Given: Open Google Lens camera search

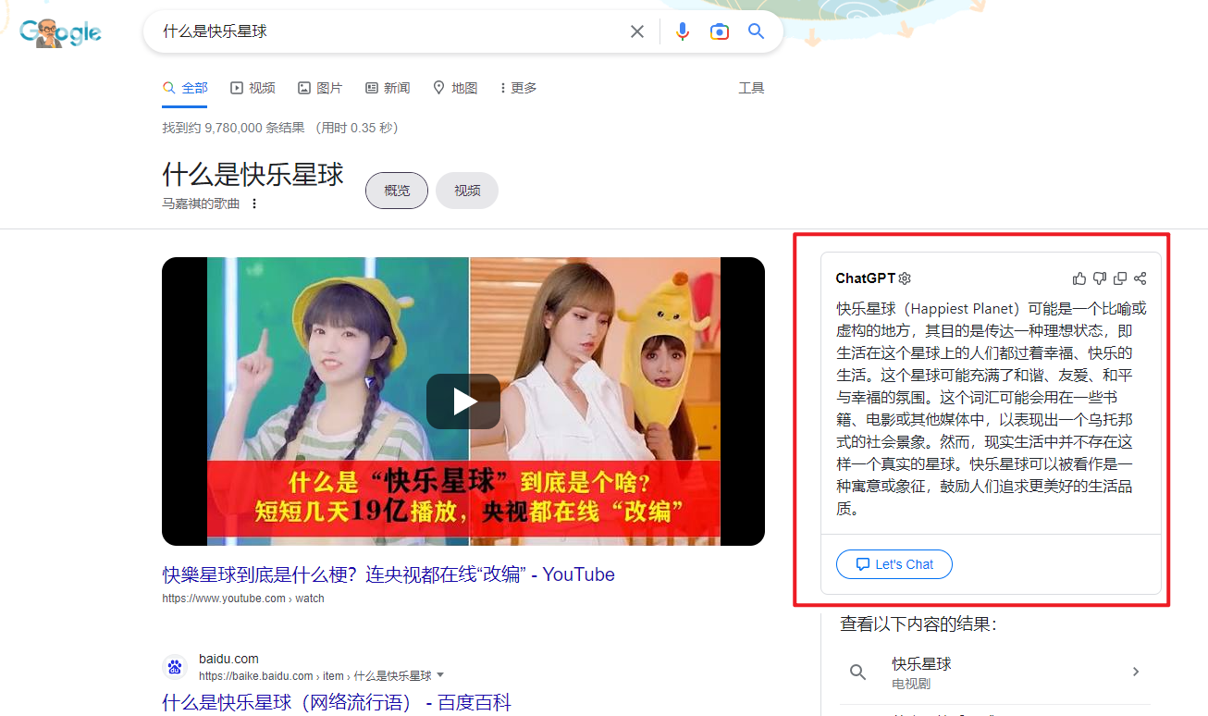Looking at the screenshot, I should click(720, 31).
